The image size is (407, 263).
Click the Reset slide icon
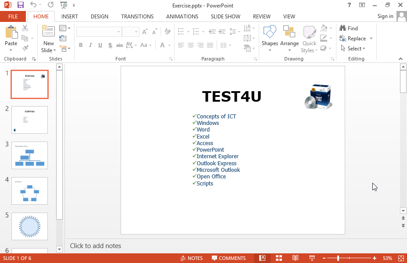(x=63, y=38)
